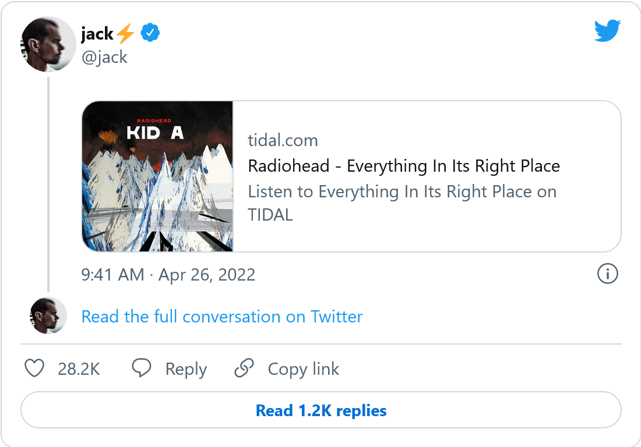
Task: Like the tweet with the heart icon
Action: click(35, 368)
